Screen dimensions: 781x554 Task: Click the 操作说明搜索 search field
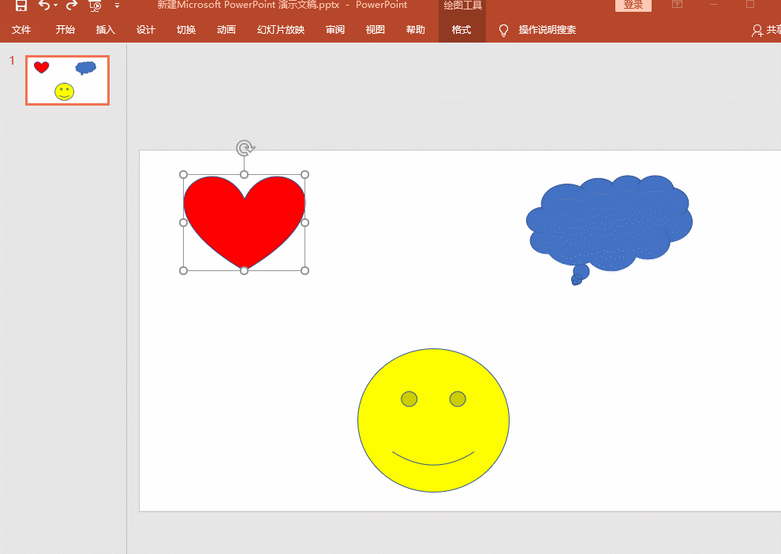[547, 30]
